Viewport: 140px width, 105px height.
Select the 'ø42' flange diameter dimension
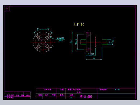71,42
